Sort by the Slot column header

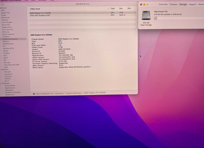pyautogui.click(x=129, y=8)
